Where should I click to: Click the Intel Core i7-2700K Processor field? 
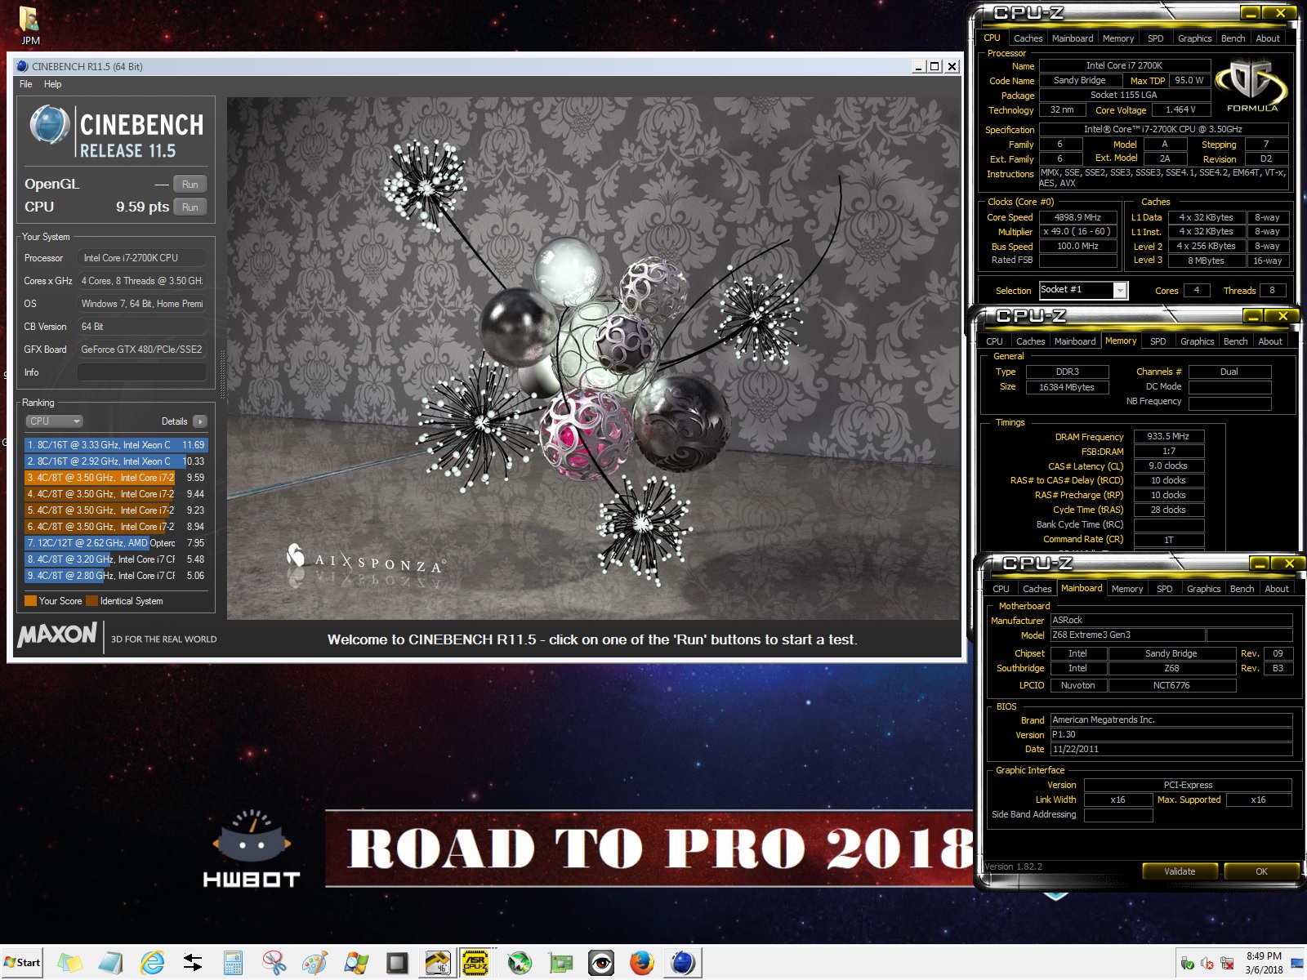141,258
